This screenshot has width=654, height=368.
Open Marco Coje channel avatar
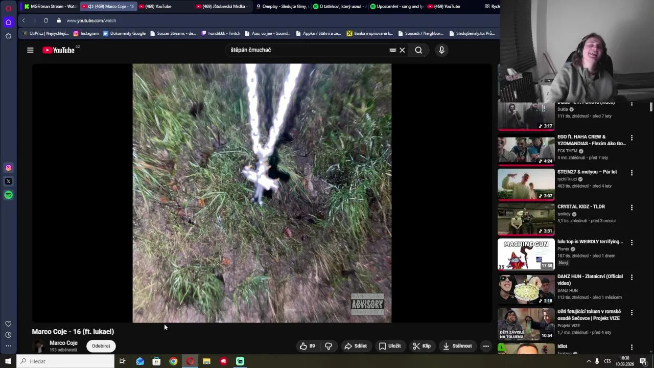[39, 346]
